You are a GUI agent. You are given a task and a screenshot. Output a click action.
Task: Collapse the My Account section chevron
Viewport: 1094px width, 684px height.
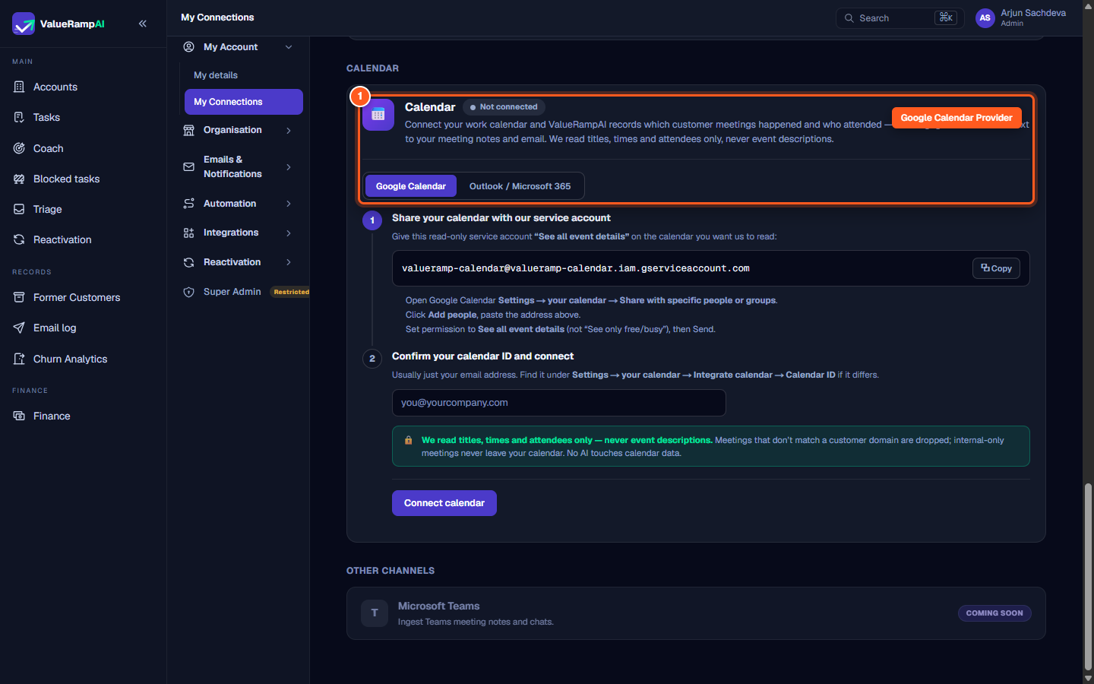click(x=289, y=47)
